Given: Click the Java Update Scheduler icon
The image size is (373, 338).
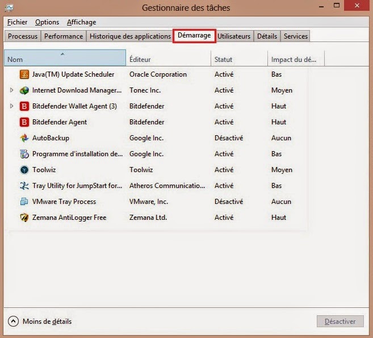Looking at the screenshot, I should [x=24, y=74].
